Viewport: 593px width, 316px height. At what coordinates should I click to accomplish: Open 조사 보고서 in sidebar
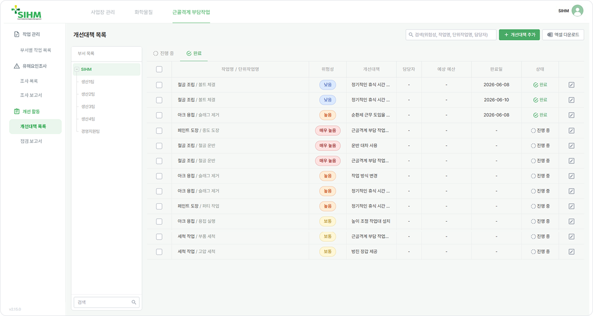point(31,95)
